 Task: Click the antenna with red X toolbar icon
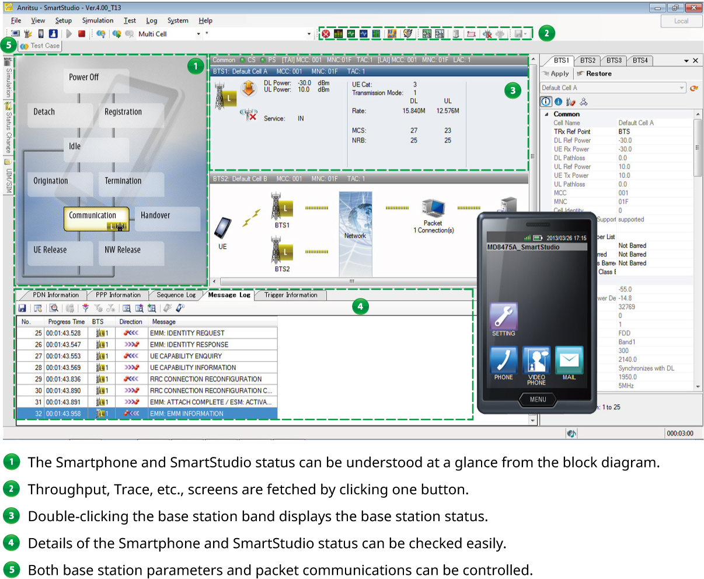(487, 34)
